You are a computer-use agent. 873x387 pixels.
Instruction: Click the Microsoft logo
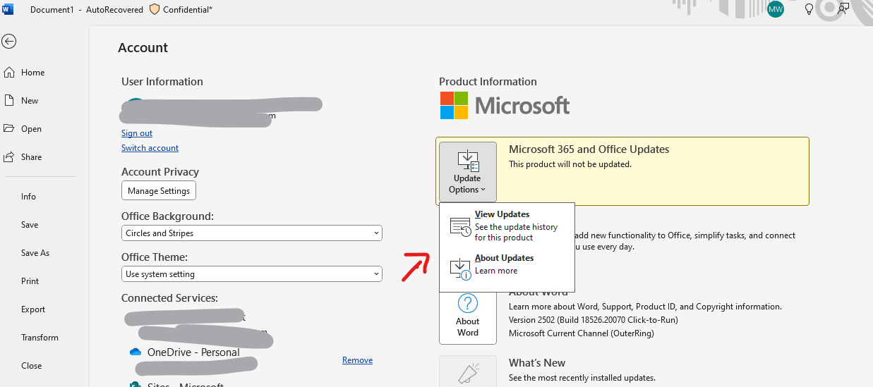[505, 106]
